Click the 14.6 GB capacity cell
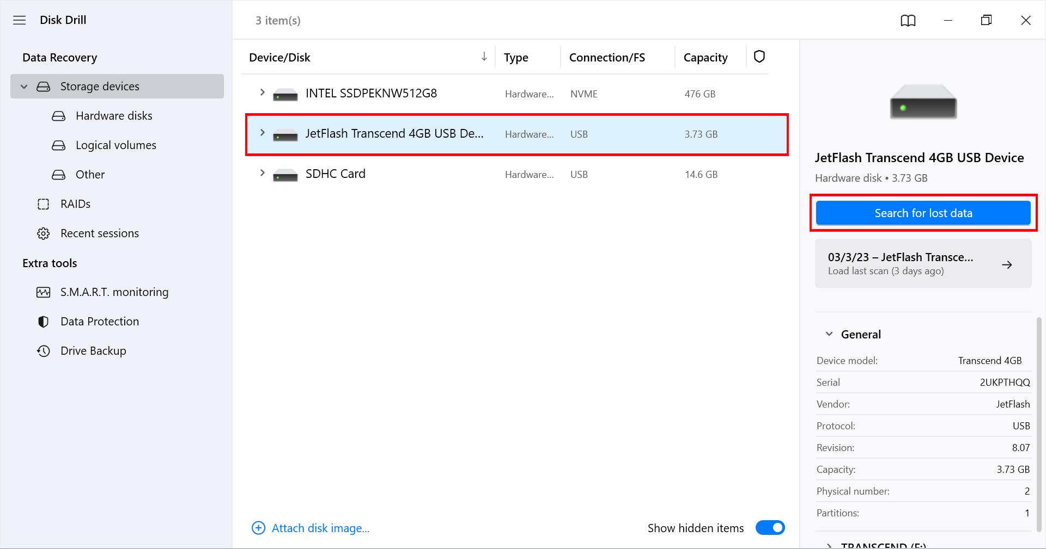This screenshot has width=1046, height=549. pyautogui.click(x=701, y=175)
